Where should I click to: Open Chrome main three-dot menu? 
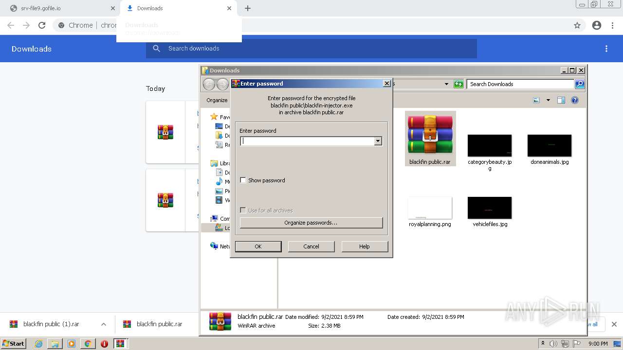pos(613,25)
